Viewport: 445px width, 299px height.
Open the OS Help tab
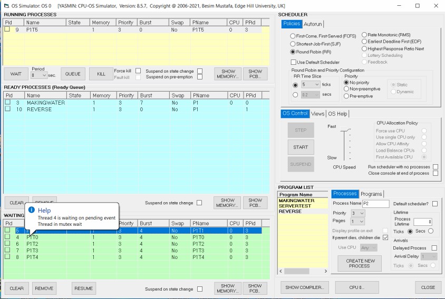point(337,114)
